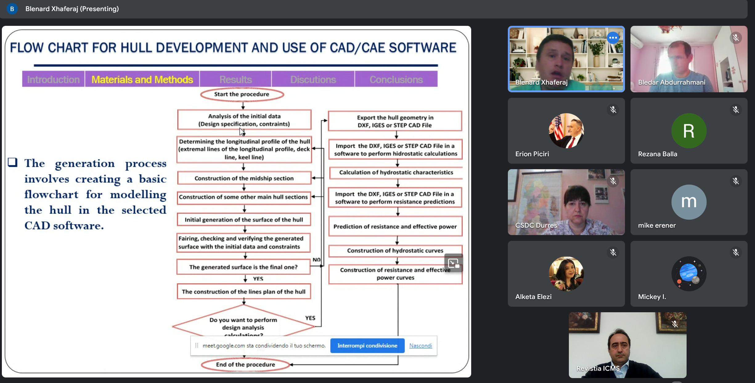Select the Materials and Methods slide tab

pyautogui.click(x=142, y=79)
